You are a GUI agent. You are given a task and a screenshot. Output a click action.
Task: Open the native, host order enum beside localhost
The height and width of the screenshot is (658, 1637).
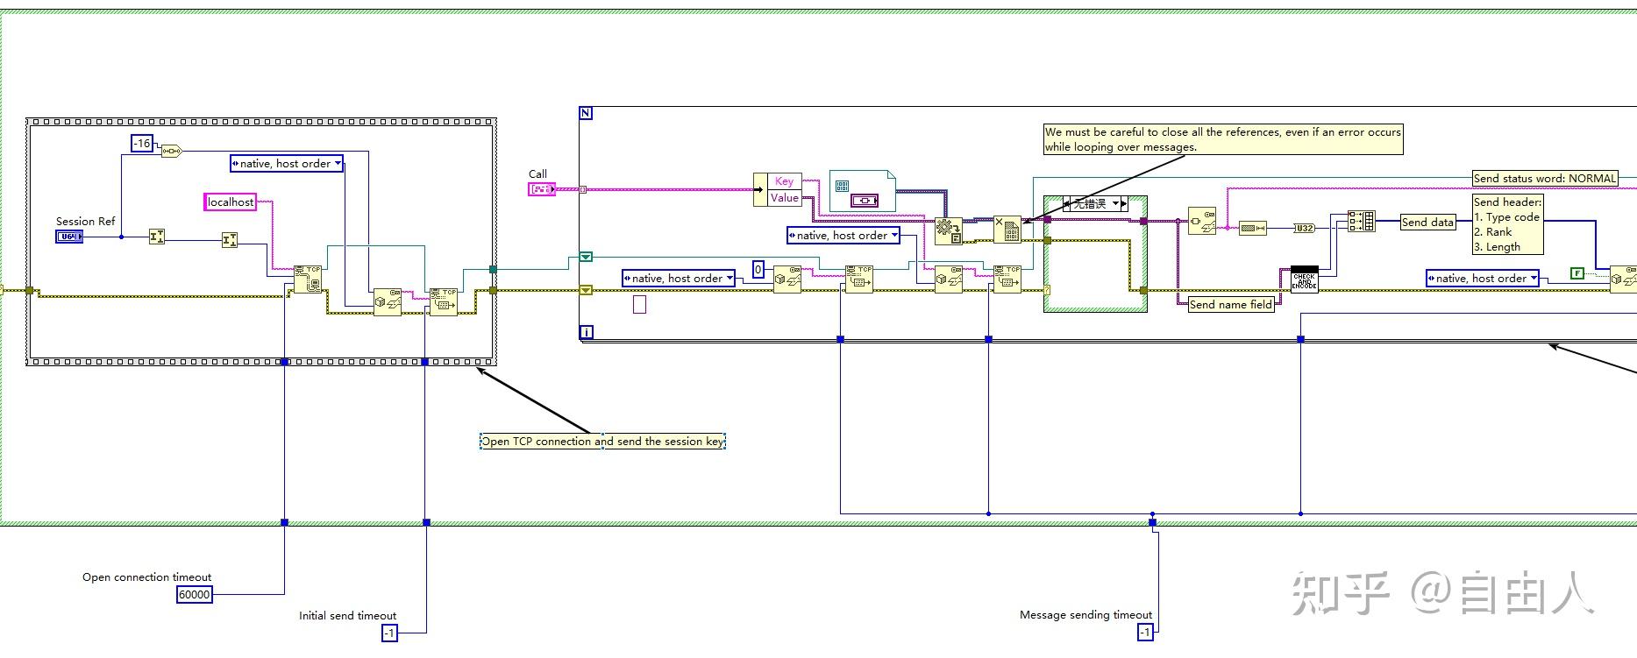287,164
